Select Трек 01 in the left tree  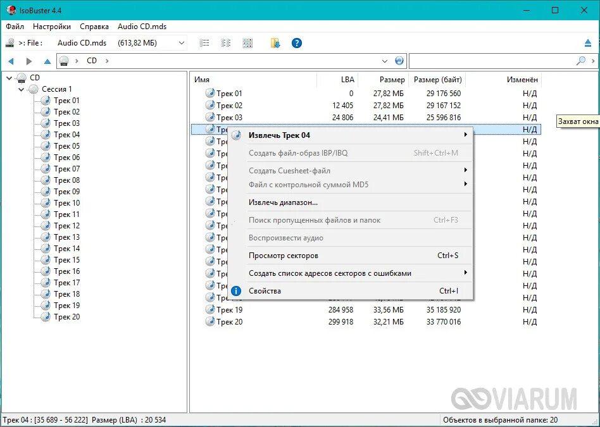click(x=66, y=101)
